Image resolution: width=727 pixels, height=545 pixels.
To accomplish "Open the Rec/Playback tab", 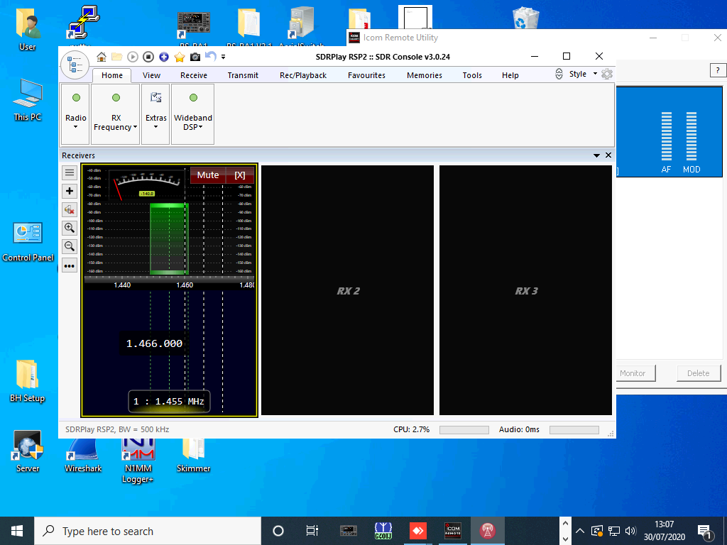I will point(303,75).
